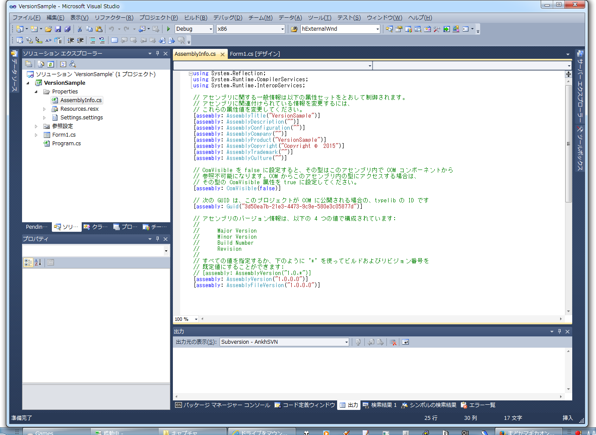
Task: Click the Open File toolbar icon
Action: pyautogui.click(x=48, y=29)
